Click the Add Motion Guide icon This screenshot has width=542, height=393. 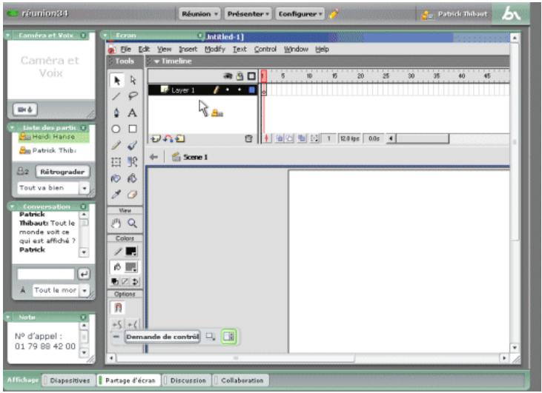coord(168,138)
